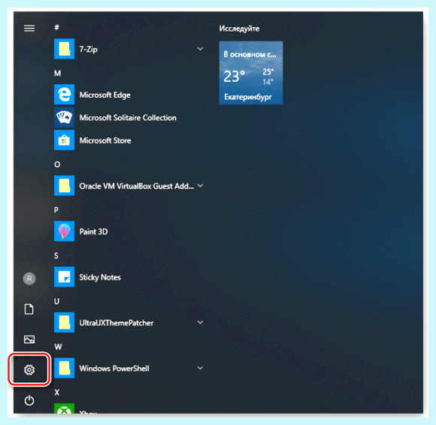Click the UltraUXThemePatcher folder icon
Image resolution: width=436 pixels, height=425 pixels.
tap(64, 322)
